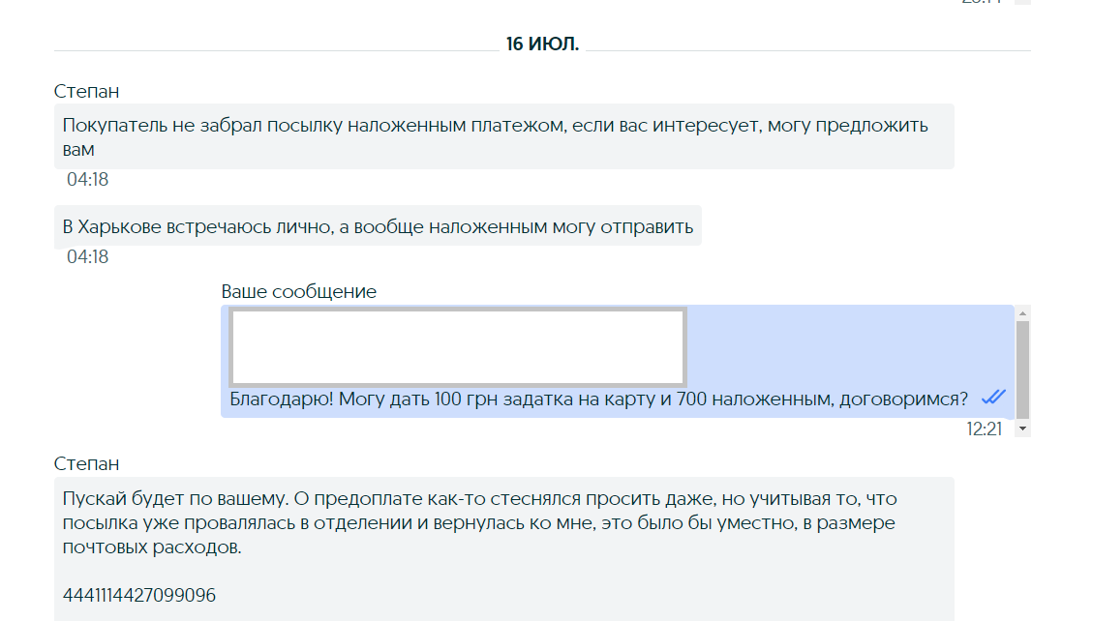Click the blue double-checkmark read receipt icon
Image resolution: width=1093 pixels, height=621 pixels.
pyautogui.click(x=993, y=398)
